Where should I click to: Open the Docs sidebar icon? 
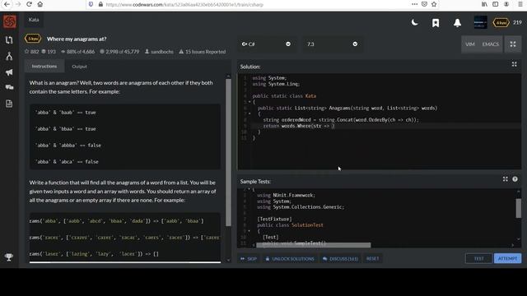[9, 104]
